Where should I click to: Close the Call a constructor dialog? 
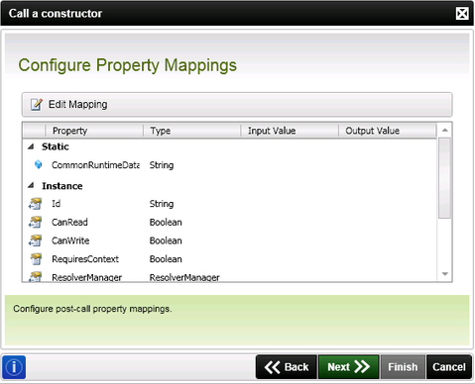462,14
